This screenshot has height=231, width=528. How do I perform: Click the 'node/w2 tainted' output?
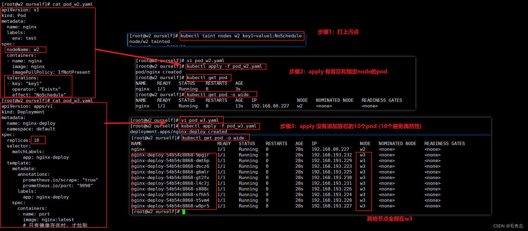(149, 41)
